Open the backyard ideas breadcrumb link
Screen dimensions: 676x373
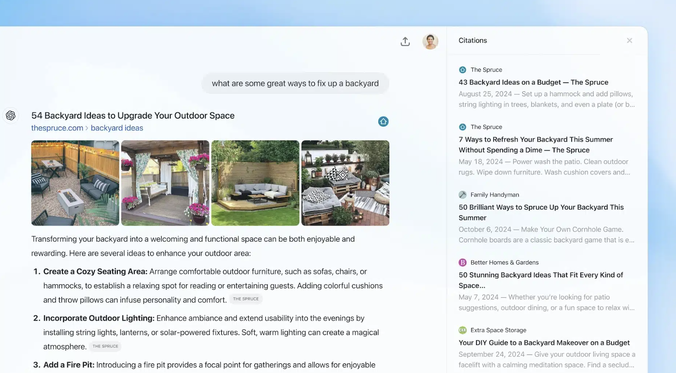(x=117, y=128)
